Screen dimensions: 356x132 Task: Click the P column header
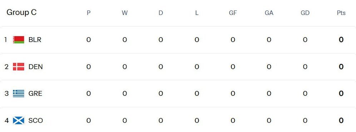point(89,13)
